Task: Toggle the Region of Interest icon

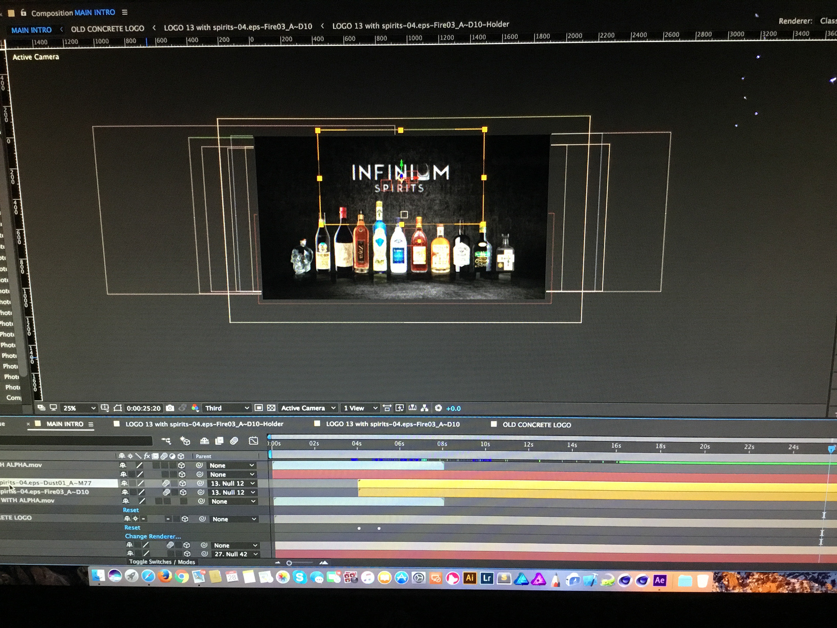Action: [259, 408]
